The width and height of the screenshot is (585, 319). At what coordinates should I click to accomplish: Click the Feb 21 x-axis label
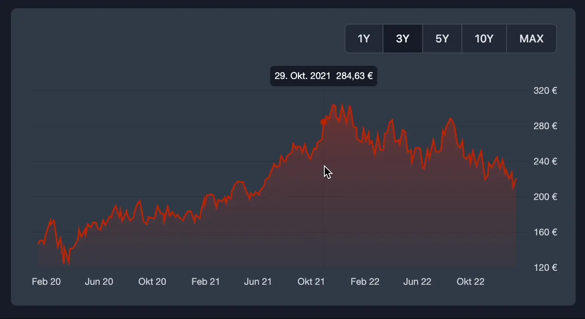click(205, 282)
